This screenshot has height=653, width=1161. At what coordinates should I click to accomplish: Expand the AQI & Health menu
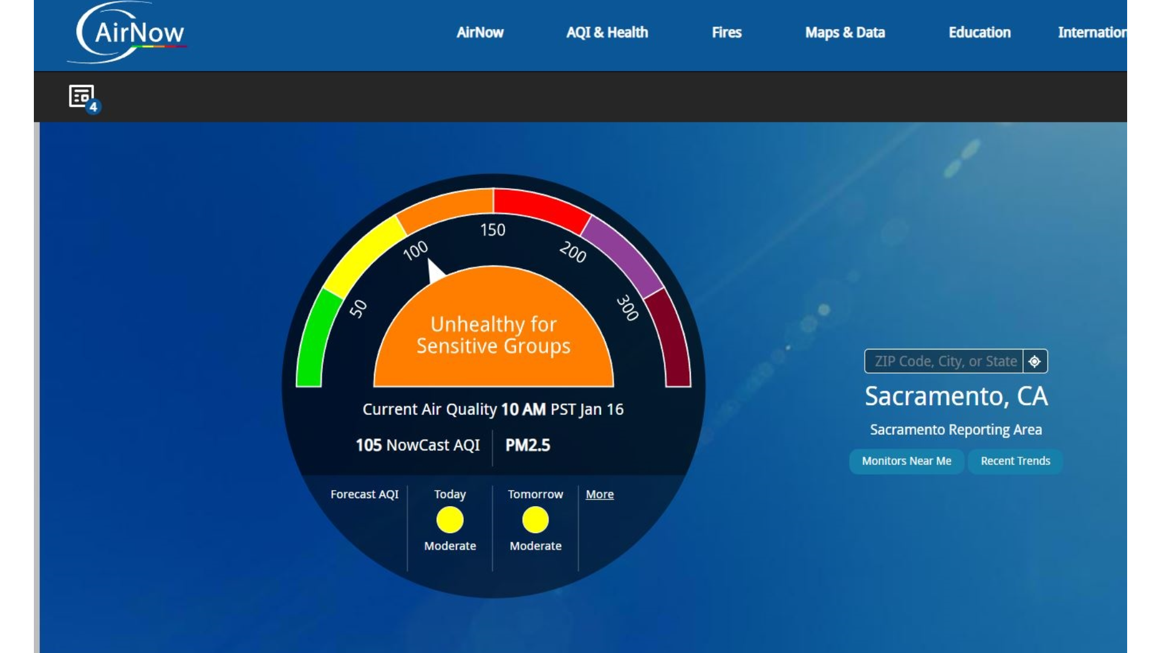(x=607, y=33)
